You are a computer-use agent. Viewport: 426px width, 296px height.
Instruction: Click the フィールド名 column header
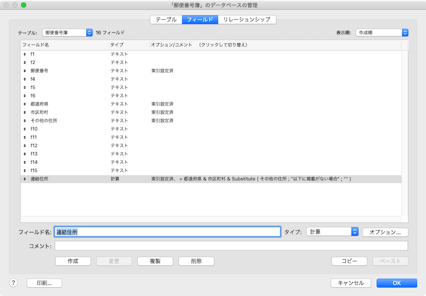coord(64,45)
